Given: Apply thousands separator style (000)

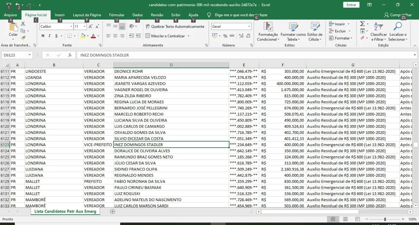Looking at the screenshot, I should click(x=232, y=36).
